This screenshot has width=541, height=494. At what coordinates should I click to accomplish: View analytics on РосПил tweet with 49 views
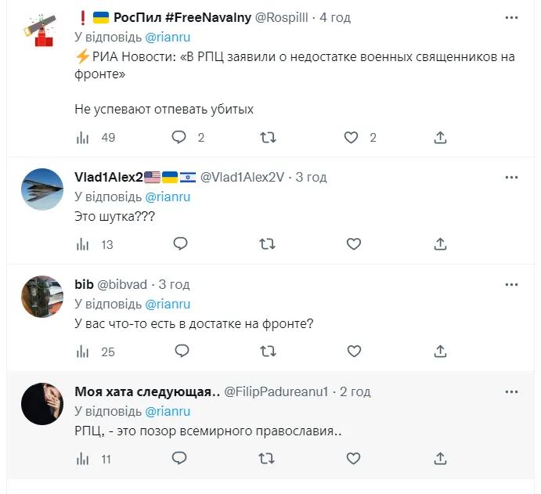[82, 138]
